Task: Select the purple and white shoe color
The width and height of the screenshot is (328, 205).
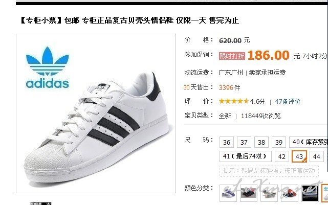Action: [x=228, y=193]
